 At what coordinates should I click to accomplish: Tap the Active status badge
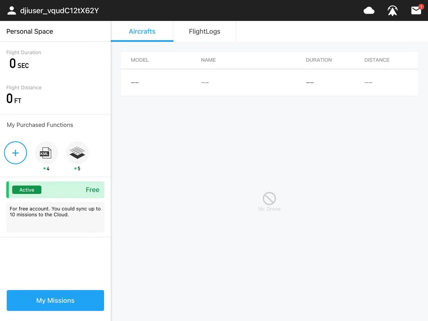point(27,190)
